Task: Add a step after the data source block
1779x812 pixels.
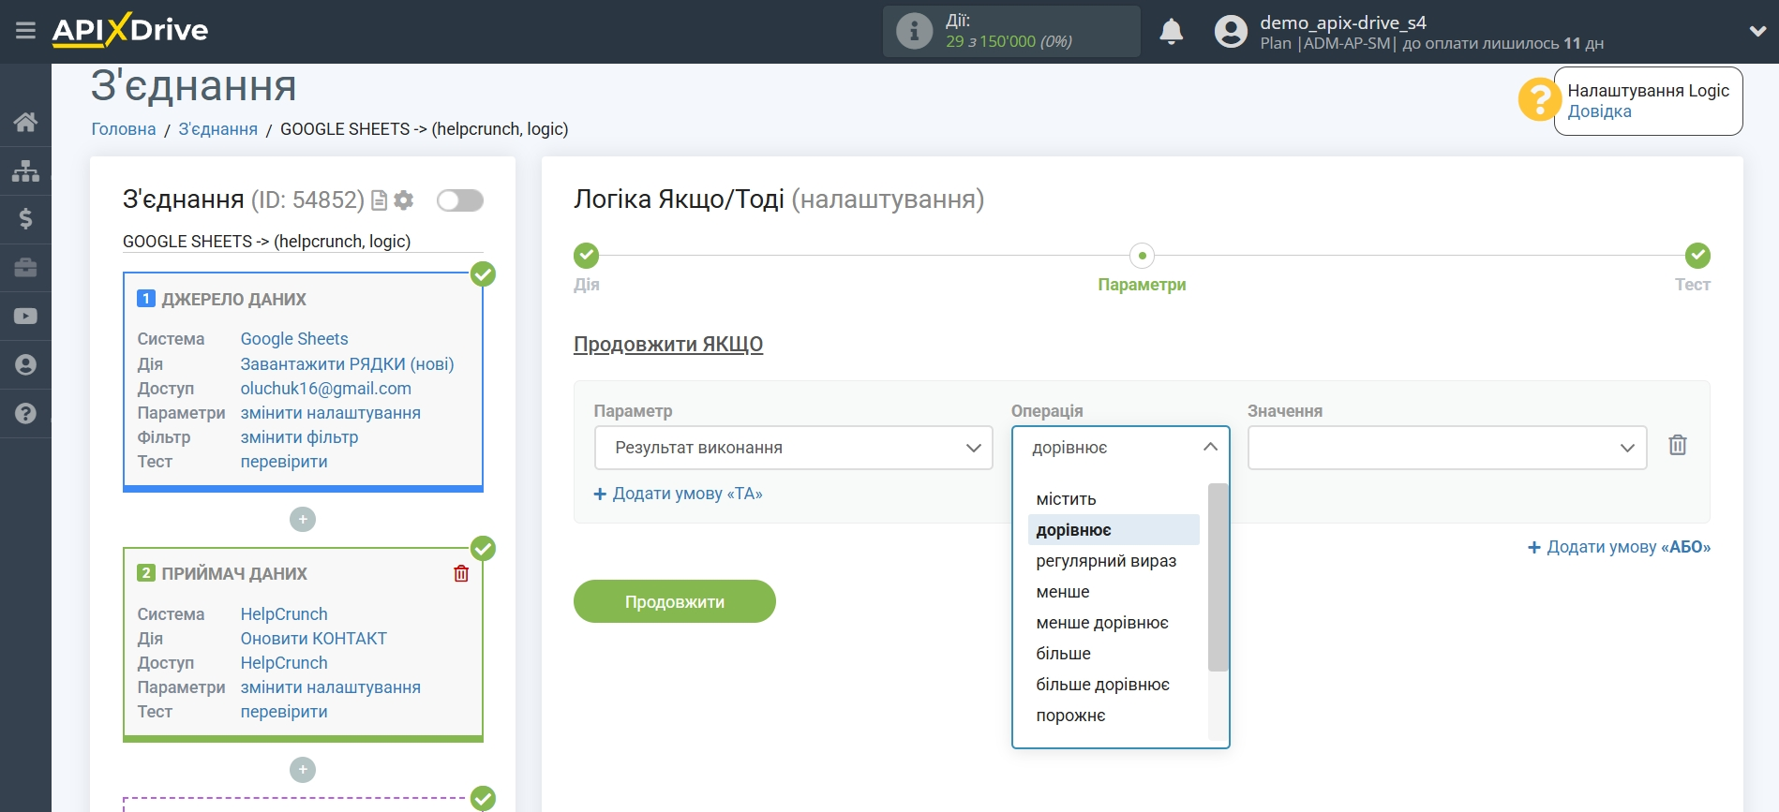Action: tap(302, 519)
